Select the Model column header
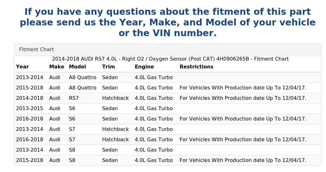326x172 pixels. (x=77, y=67)
